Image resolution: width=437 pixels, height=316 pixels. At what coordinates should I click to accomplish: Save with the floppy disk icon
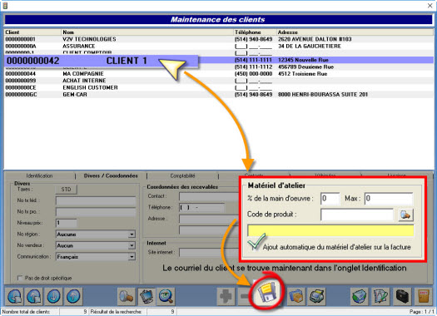pos(267,293)
